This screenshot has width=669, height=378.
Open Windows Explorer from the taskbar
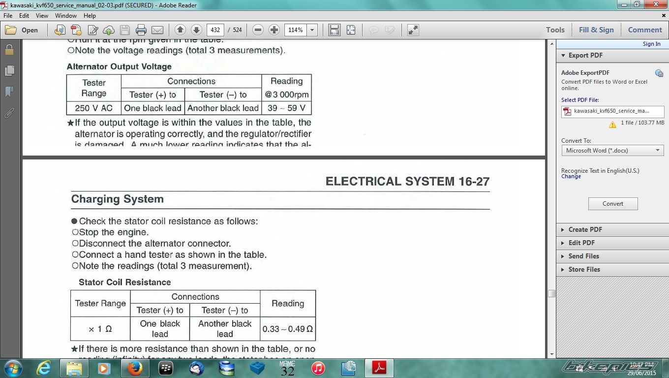tap(74, 368)
